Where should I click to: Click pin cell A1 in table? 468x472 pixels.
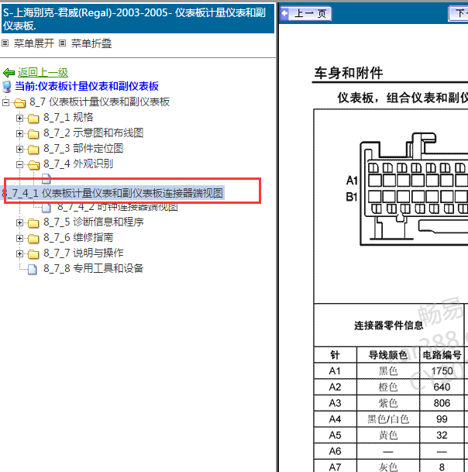pos(335,370)
